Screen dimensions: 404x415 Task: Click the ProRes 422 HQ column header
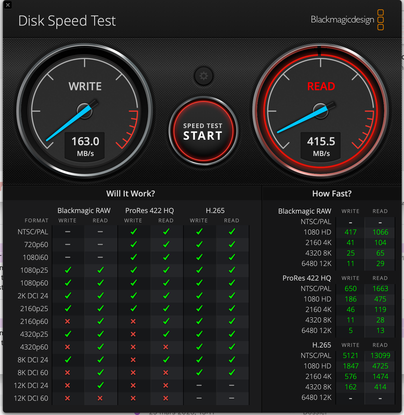click(x=149, y=210)
